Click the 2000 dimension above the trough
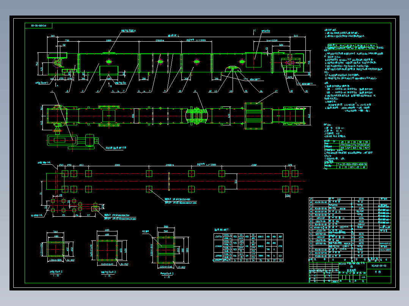This screenshot has width=409, height=306. [x=109, y=41]
